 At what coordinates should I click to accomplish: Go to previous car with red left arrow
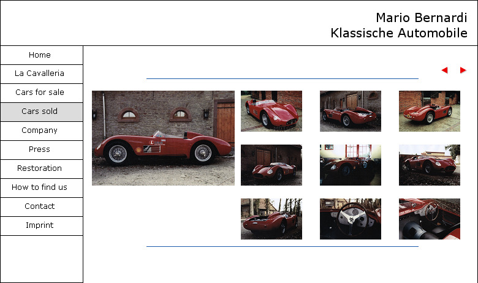click(x=444, y=70)
